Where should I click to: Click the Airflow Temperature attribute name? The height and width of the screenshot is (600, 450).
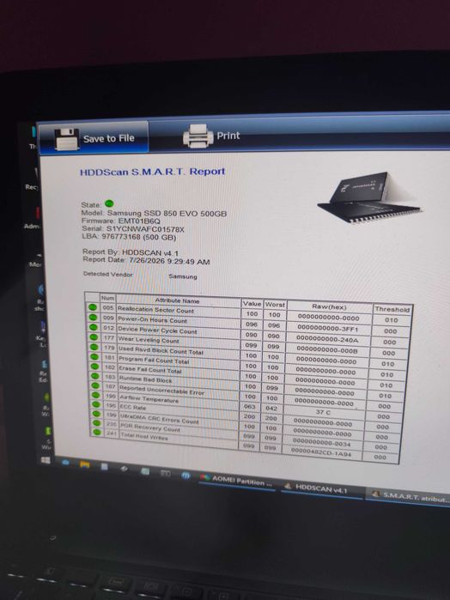coord(149,399)
